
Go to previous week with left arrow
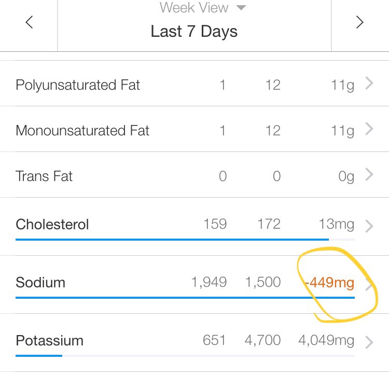(x=30, y=22)
